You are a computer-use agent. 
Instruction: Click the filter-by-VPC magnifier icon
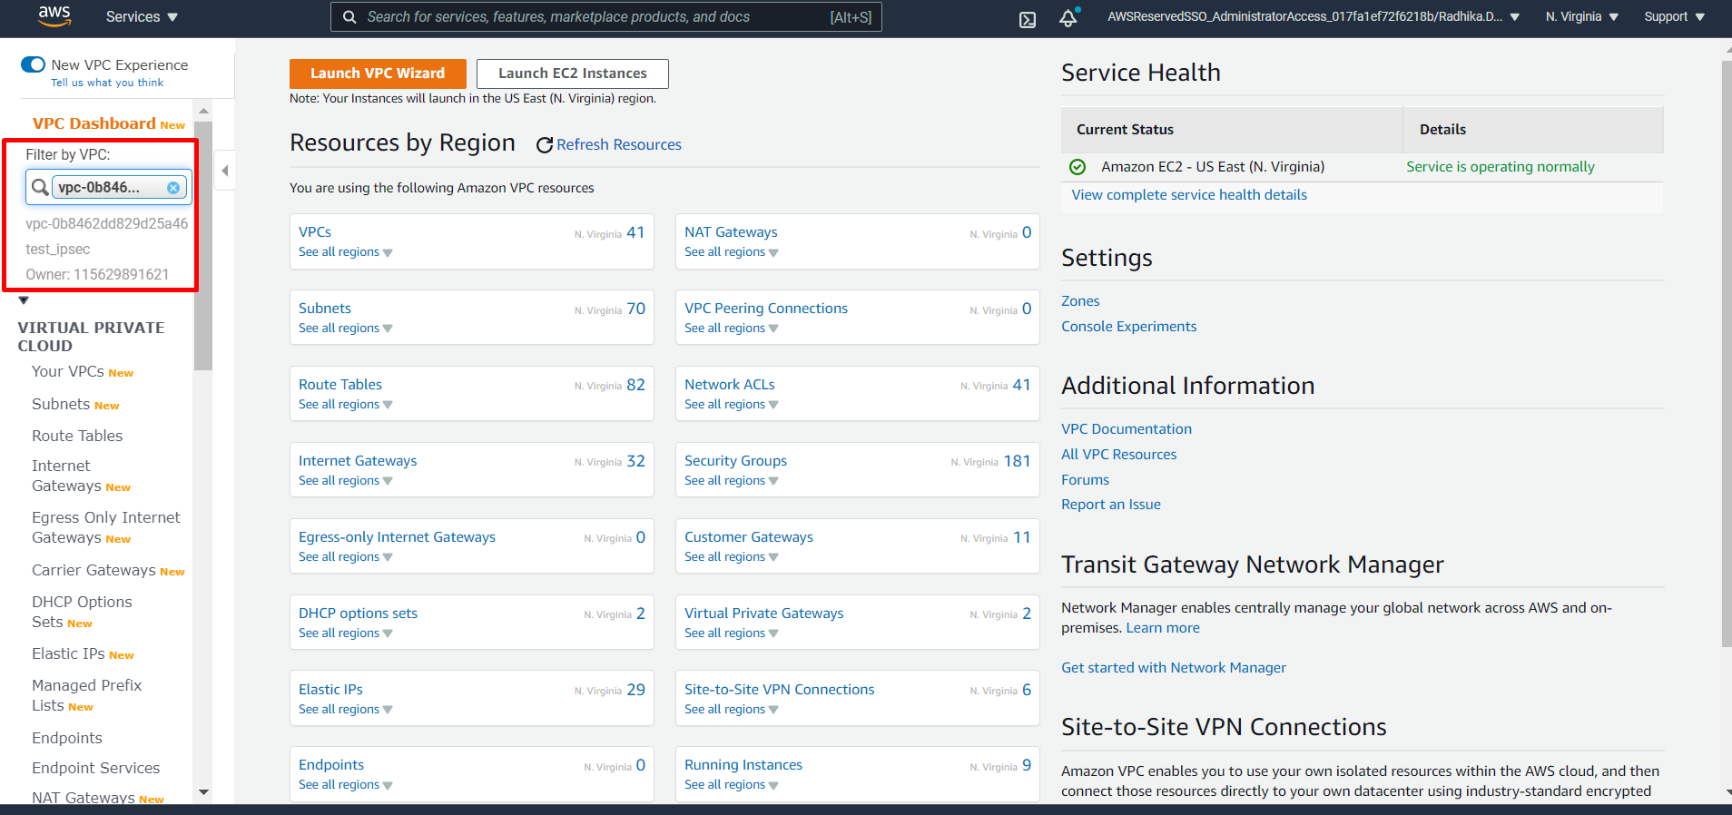[40, 187]
